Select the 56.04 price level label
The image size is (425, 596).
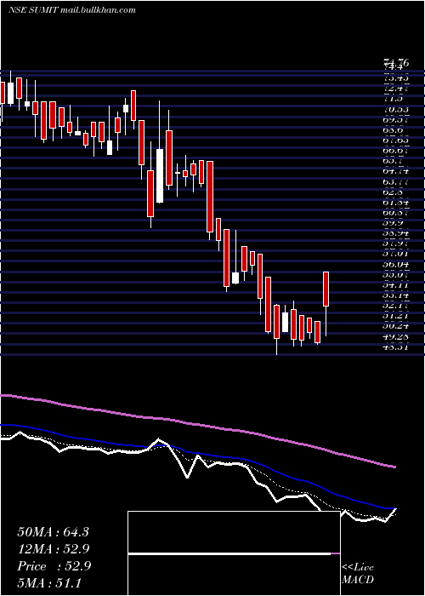(x=396, y=264)
